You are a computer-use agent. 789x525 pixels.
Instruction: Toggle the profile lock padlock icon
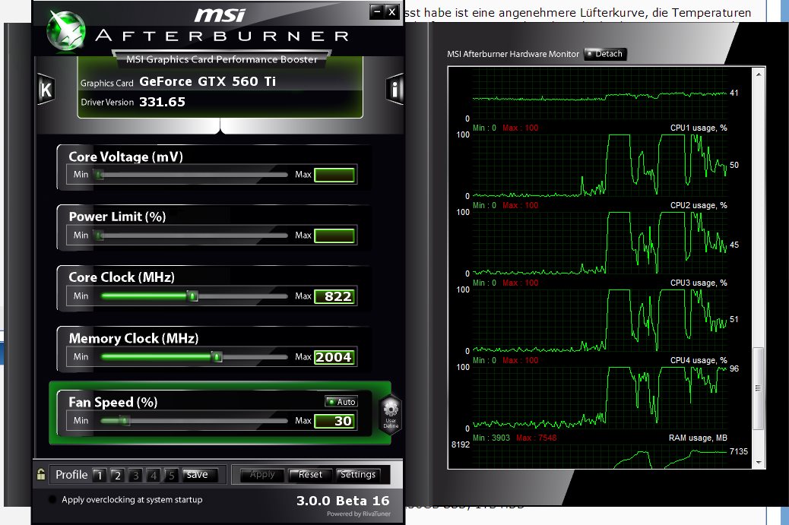tap(41, 474)
